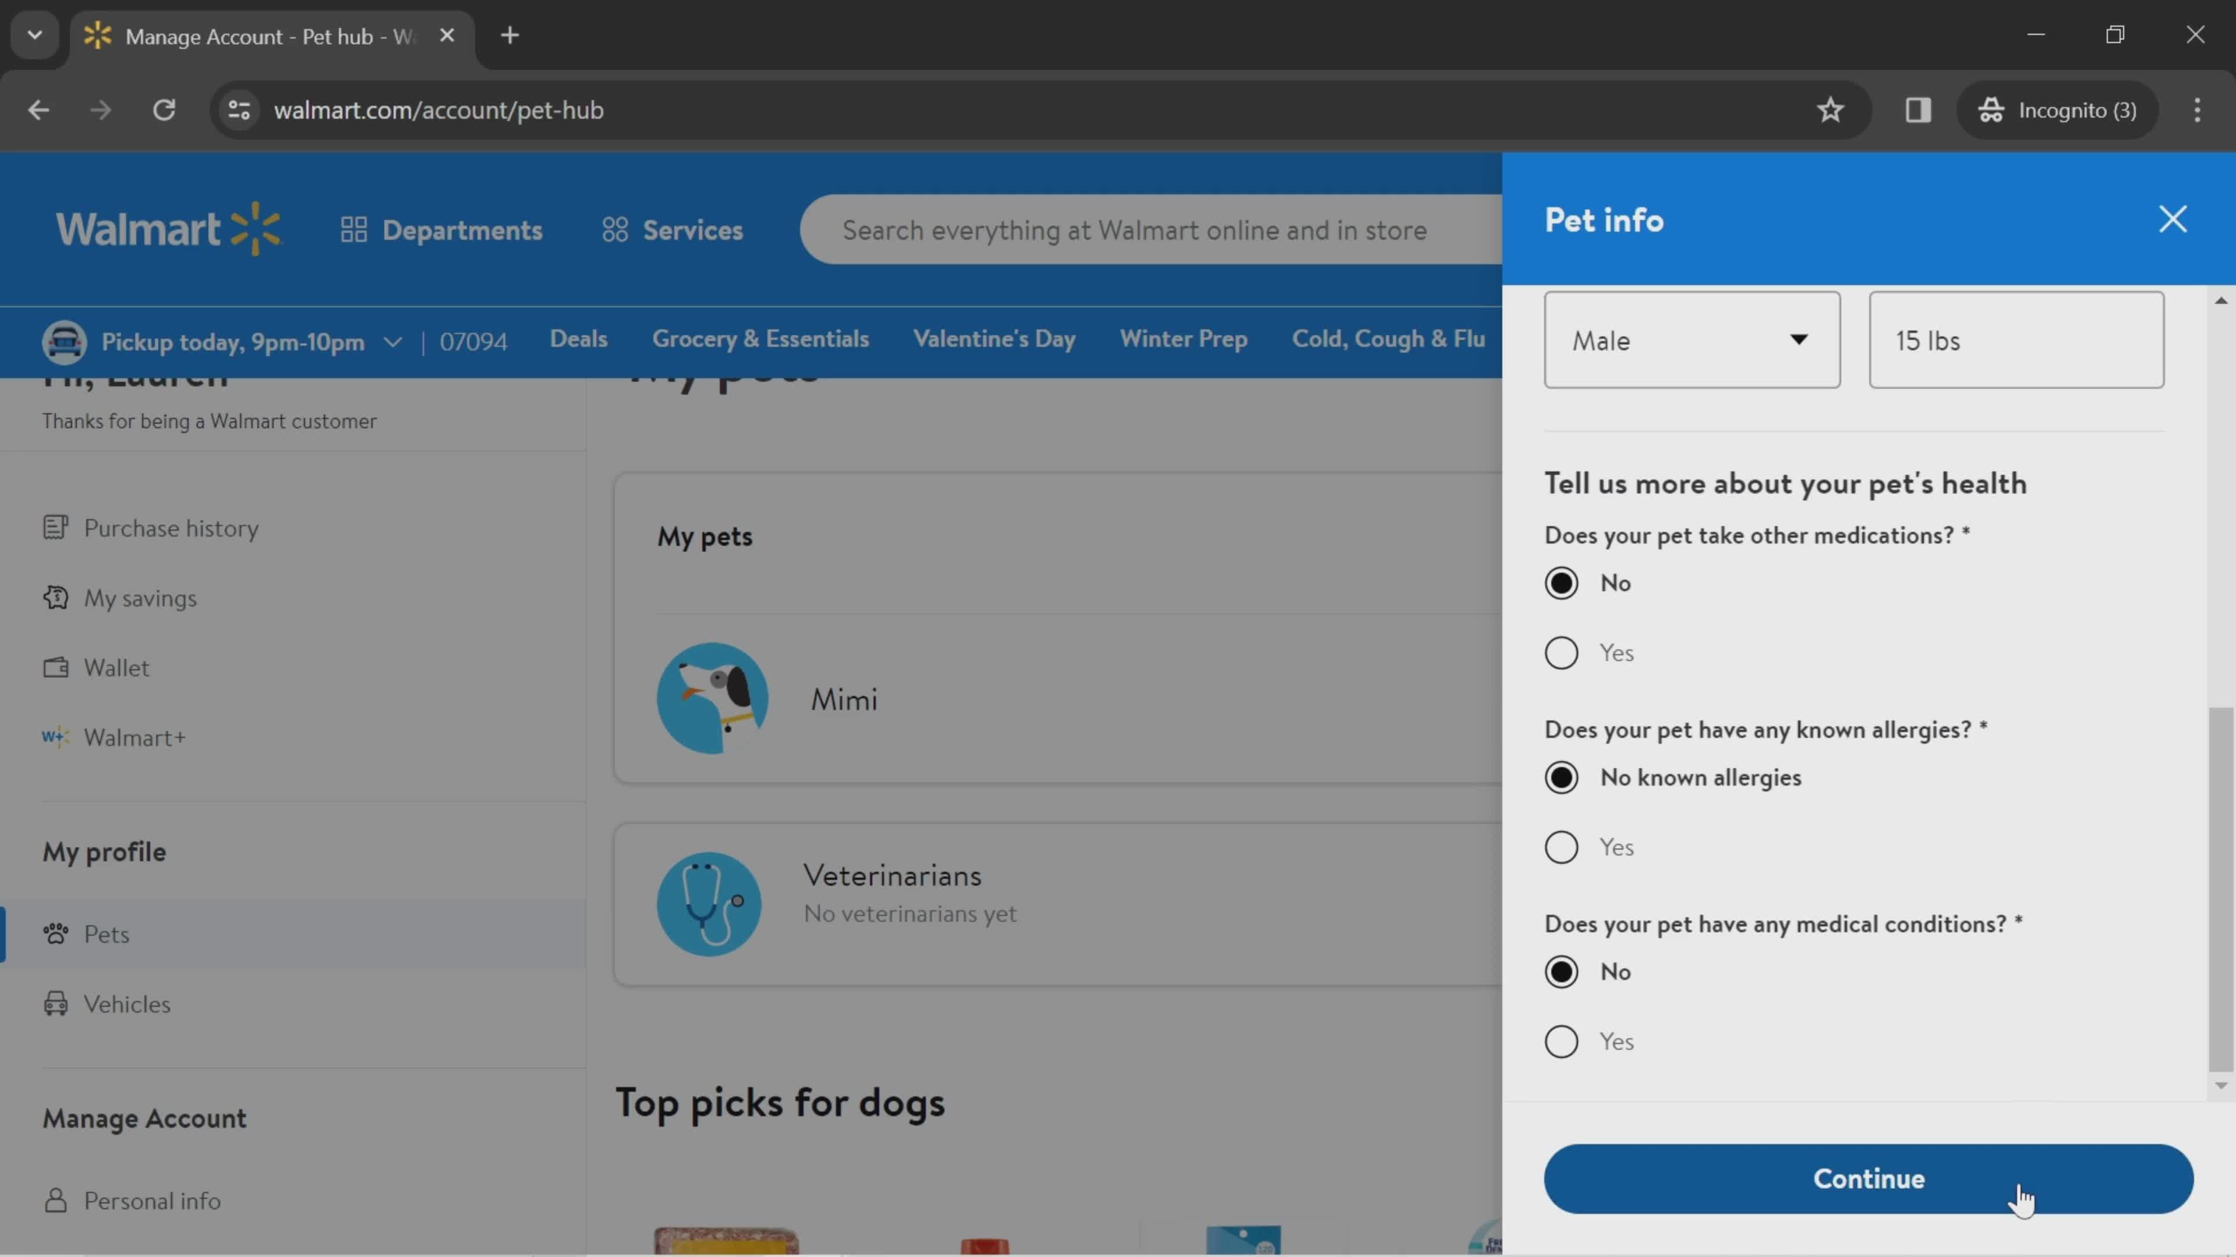Open pet named Mimi
The image size is (2236, 1257).
click(844, 699)
